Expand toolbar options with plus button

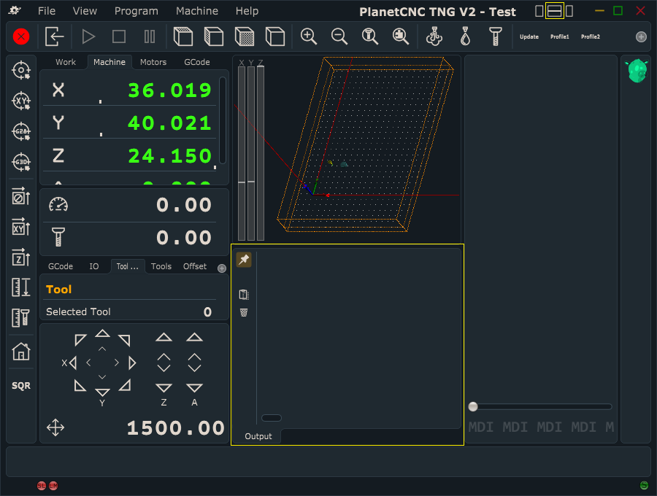(641, 36)
